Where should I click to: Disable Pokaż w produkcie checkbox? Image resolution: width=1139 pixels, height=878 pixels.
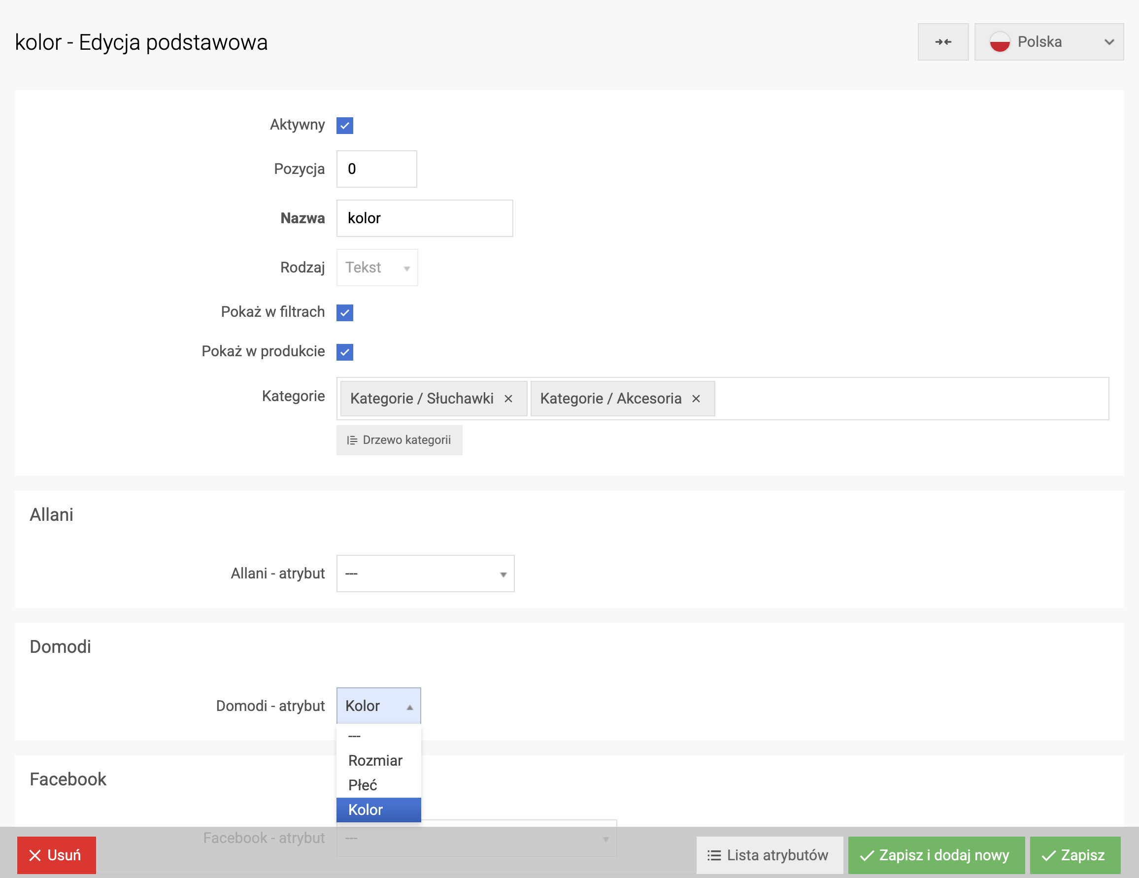tap(345, 352)
